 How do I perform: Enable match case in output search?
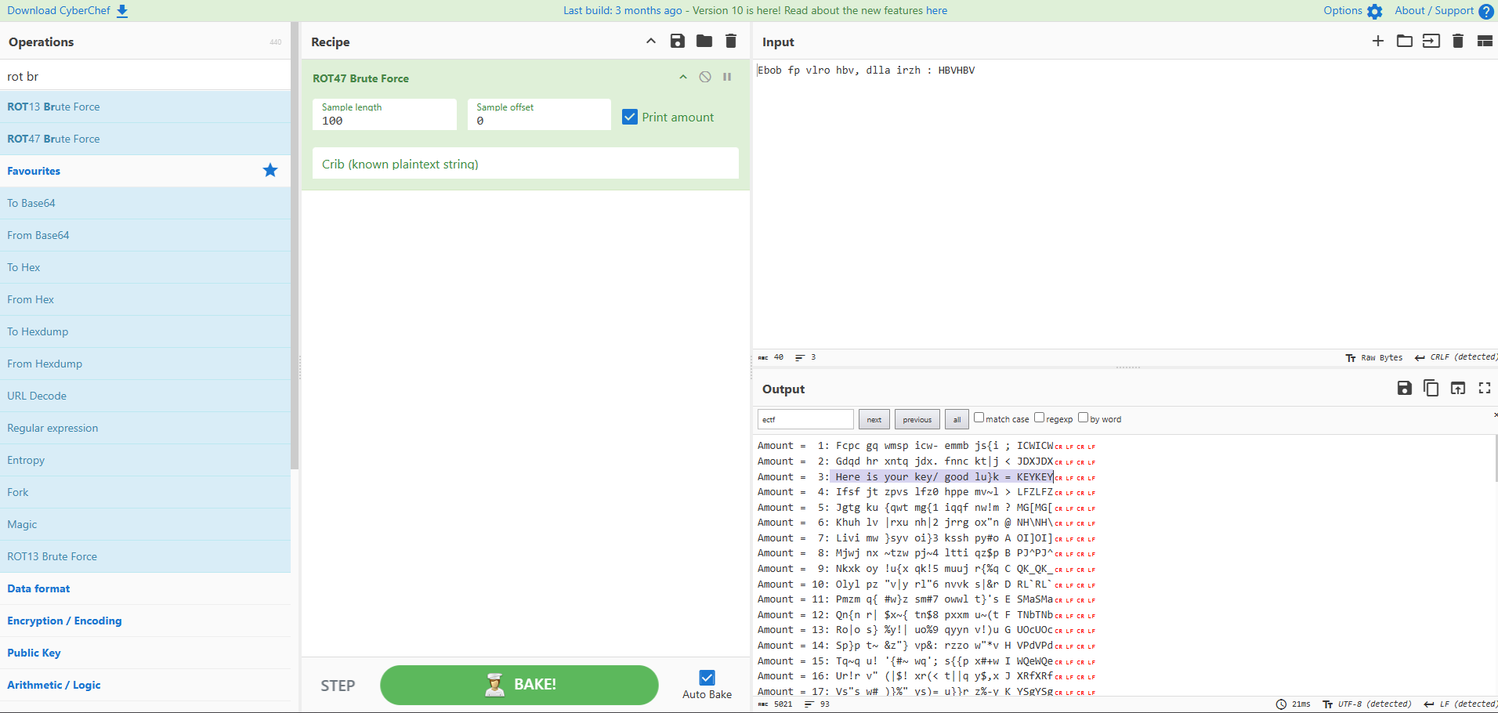coord(979,418)
